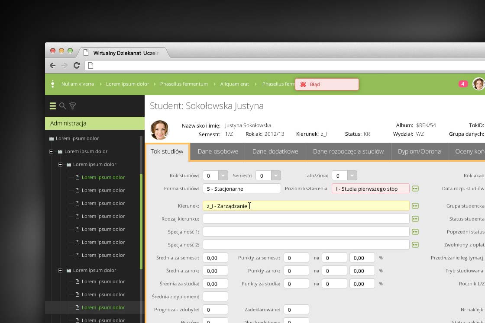Close the Błąd error notification

303,84
